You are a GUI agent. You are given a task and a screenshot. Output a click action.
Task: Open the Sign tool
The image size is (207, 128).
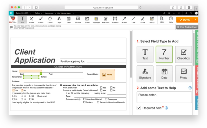pos(59,20)
